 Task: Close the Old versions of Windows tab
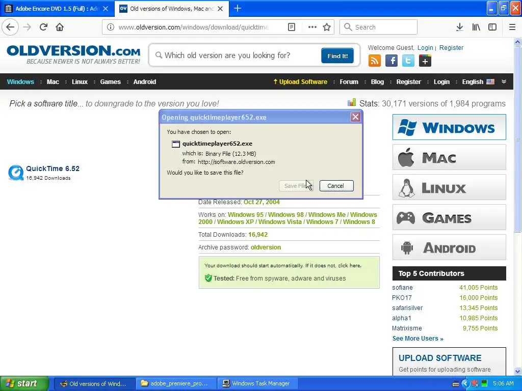pyautogui.click(x=220, y=9)
